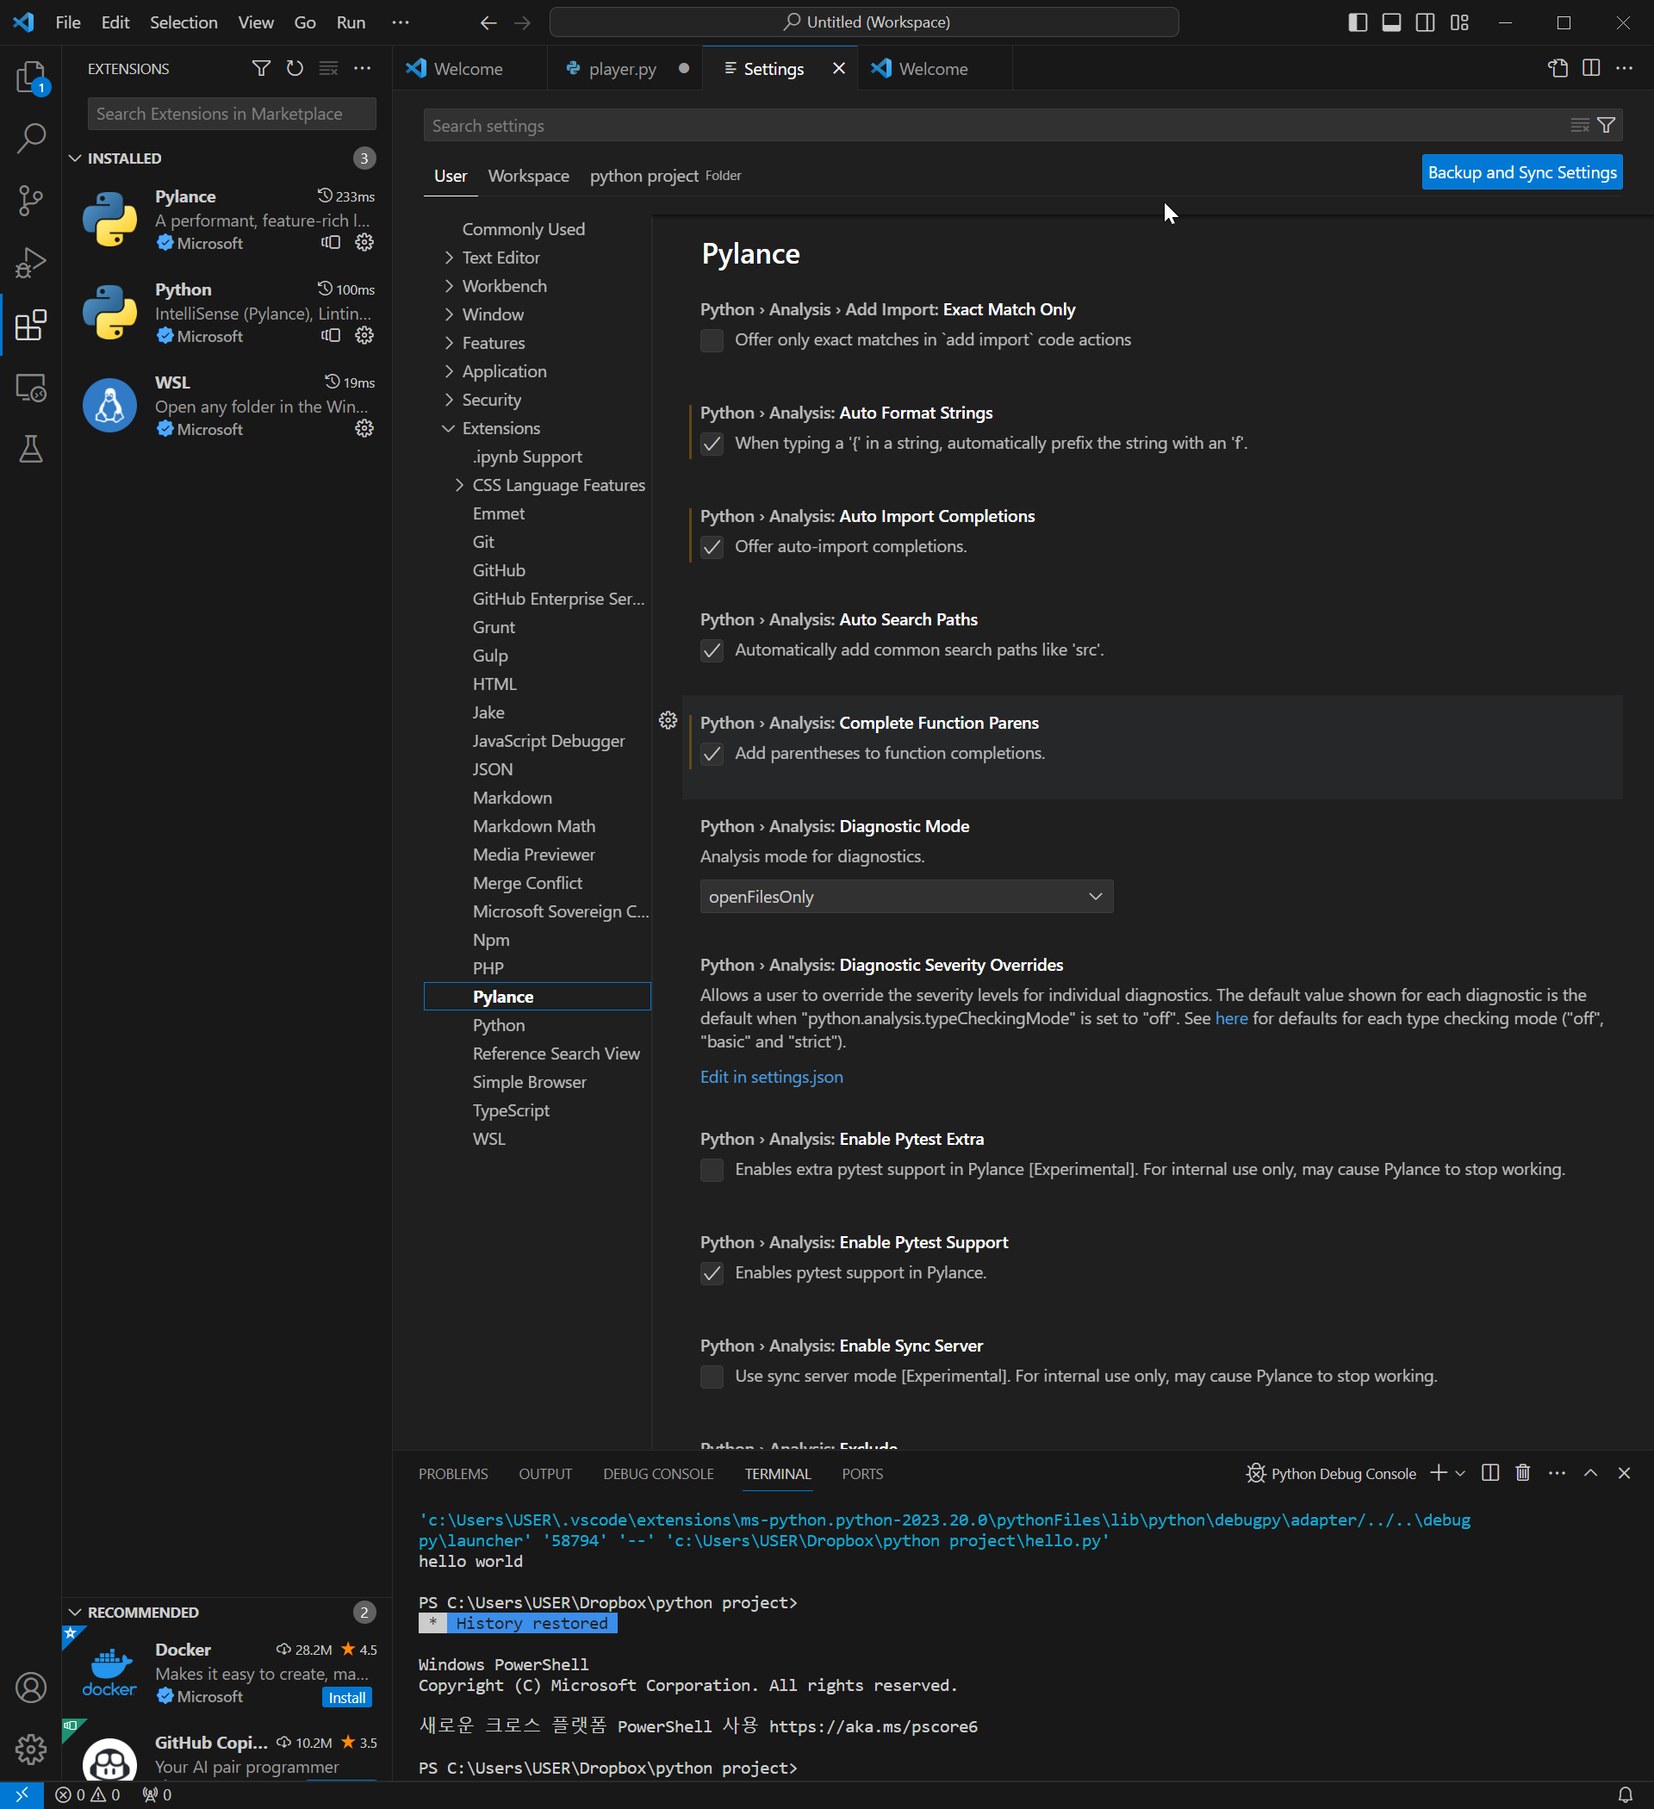Screen dimensions: 1654x1809
Task: Split the editor right
Action: coord(1591,68)
